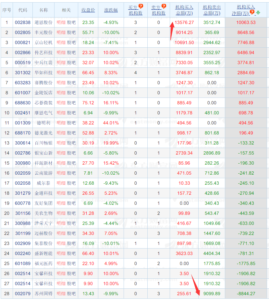Open stock code 002805

pyautogui.click(x=23, y=32)
